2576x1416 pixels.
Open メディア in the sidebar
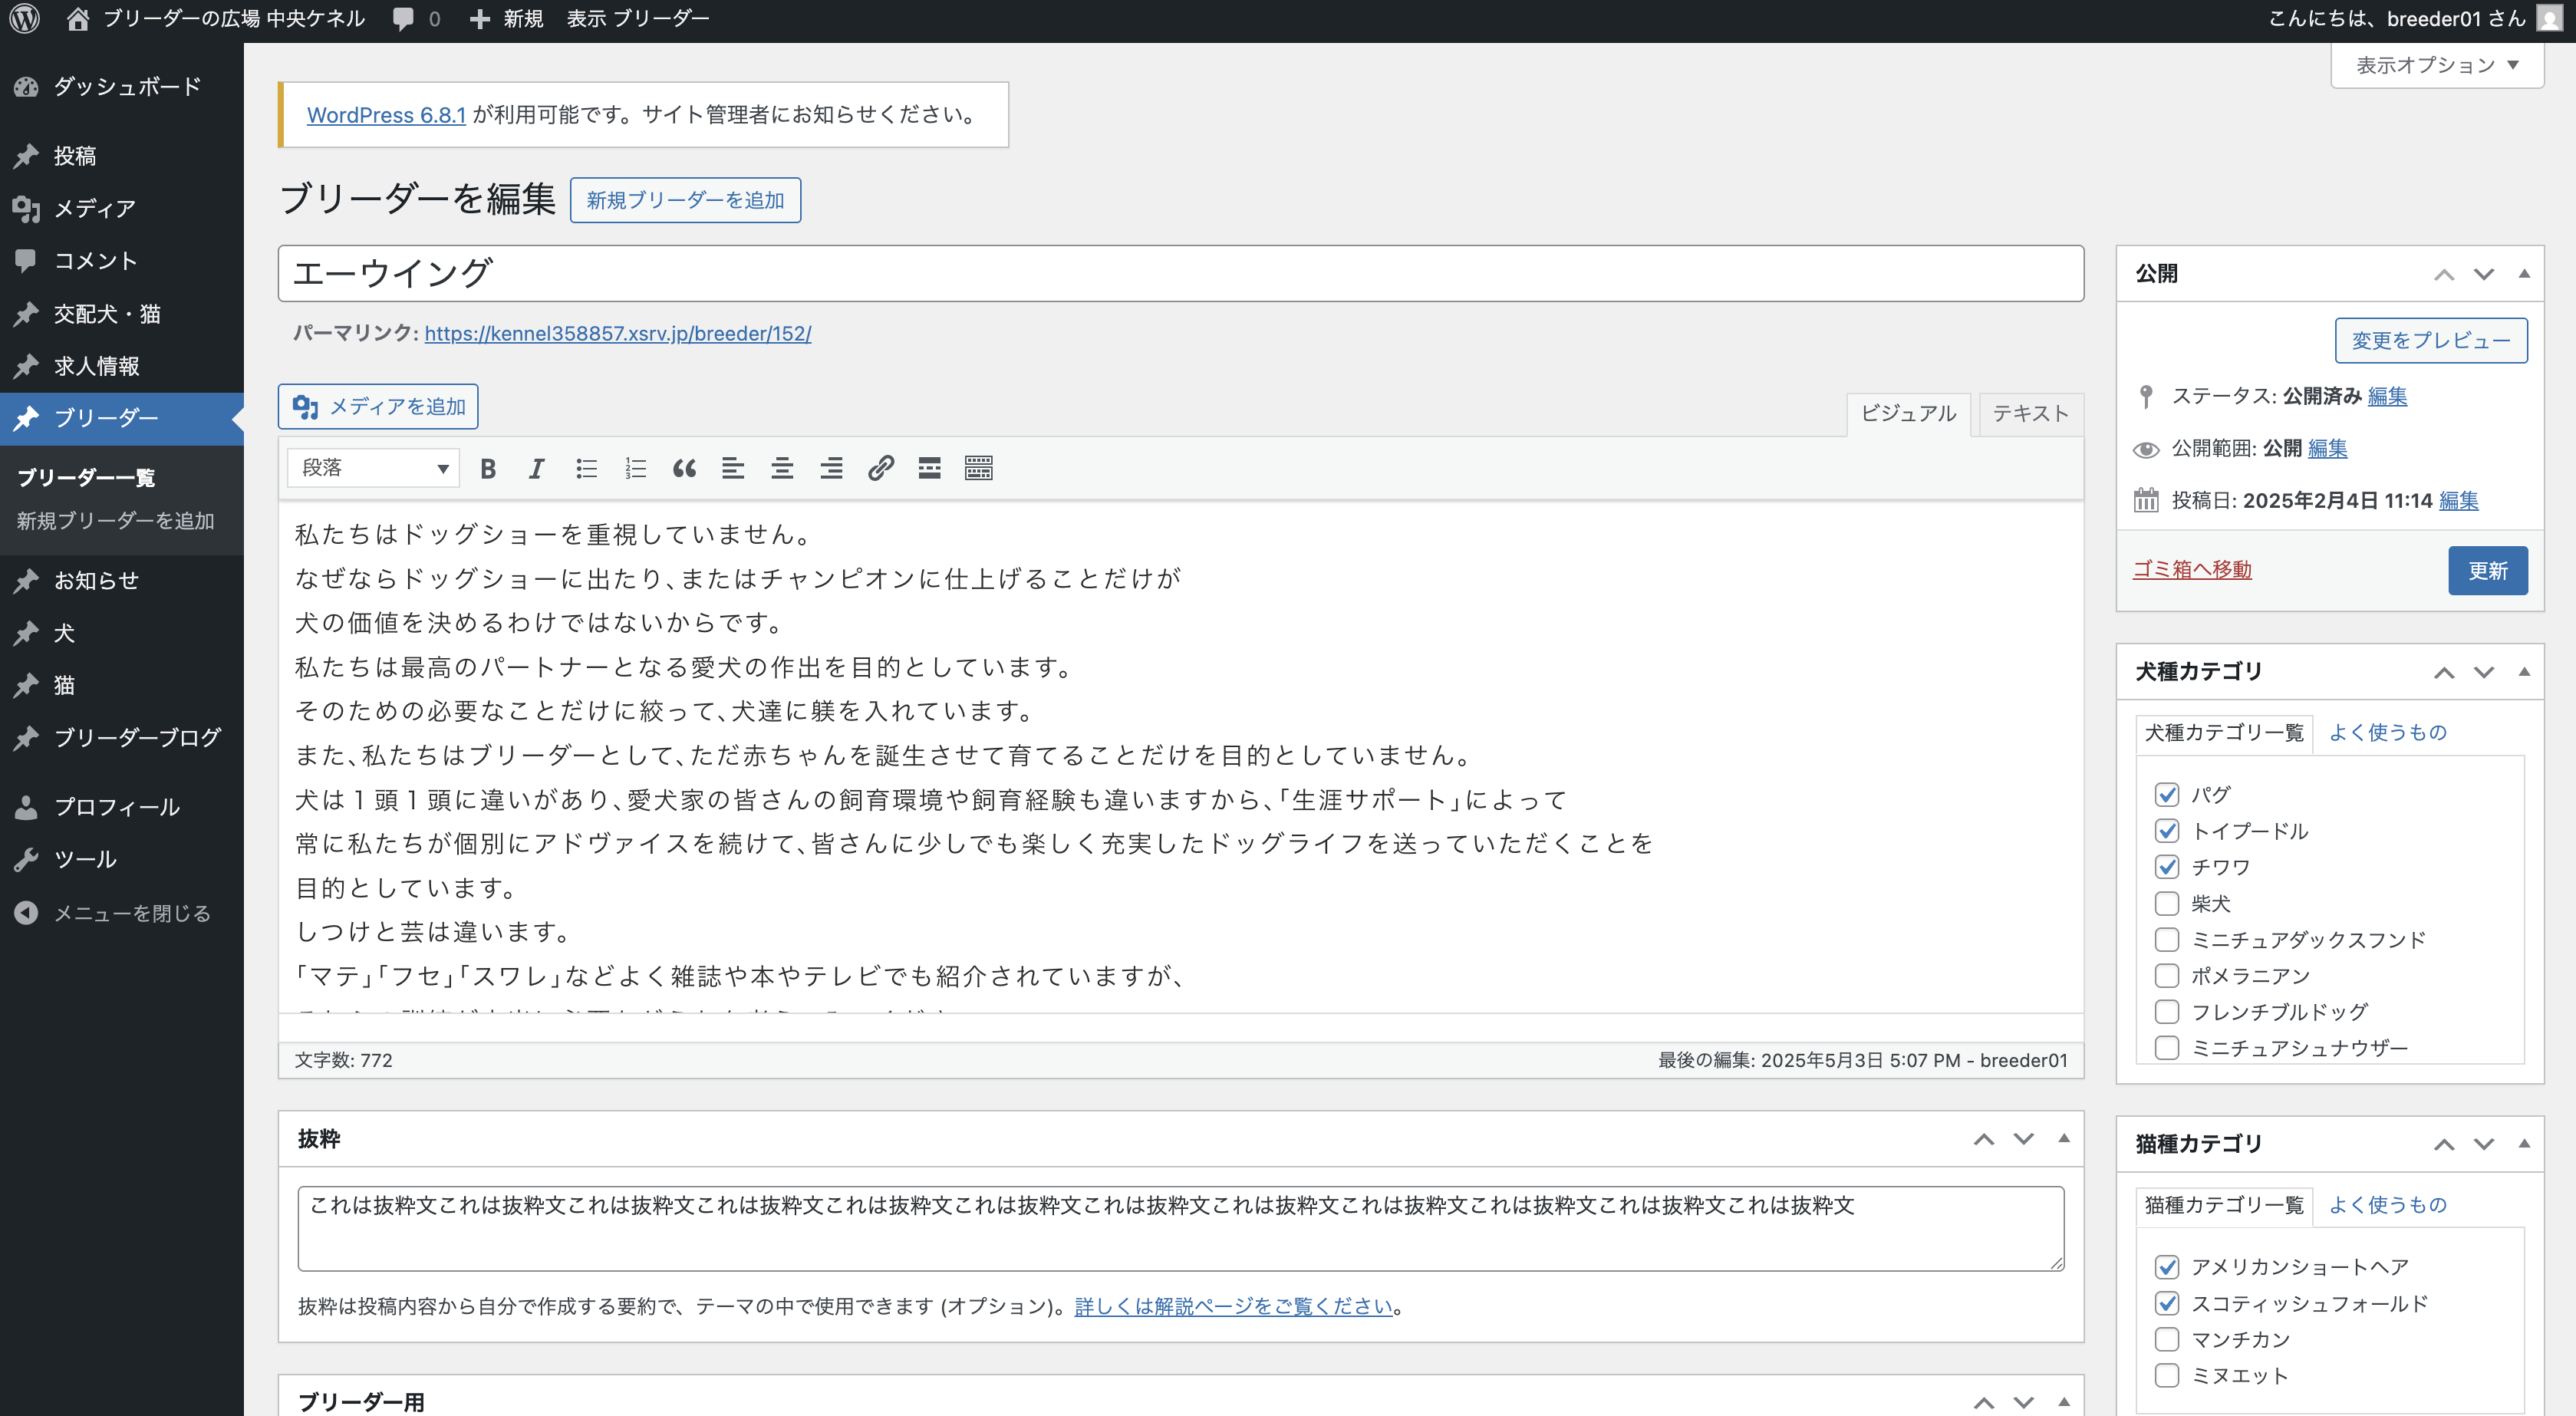coord(122,208)
